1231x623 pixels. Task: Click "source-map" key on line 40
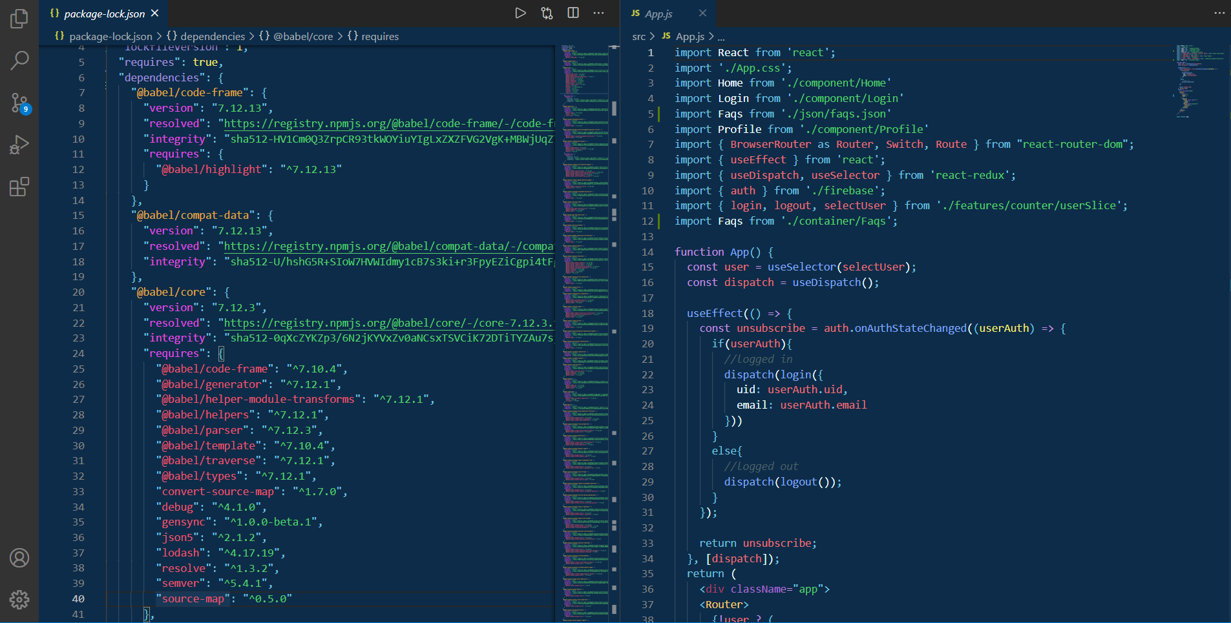point(193,598)
